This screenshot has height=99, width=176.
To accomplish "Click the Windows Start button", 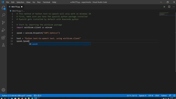I will tap(2, 98).
